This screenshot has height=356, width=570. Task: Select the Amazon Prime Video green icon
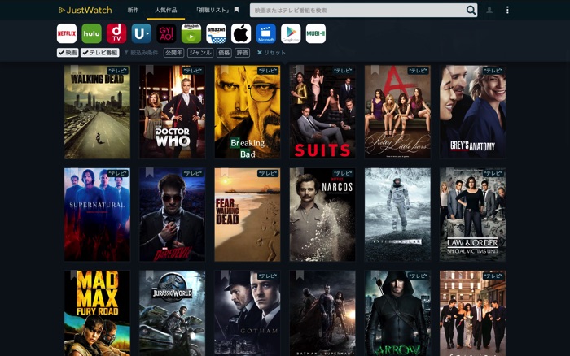(191, 33)
